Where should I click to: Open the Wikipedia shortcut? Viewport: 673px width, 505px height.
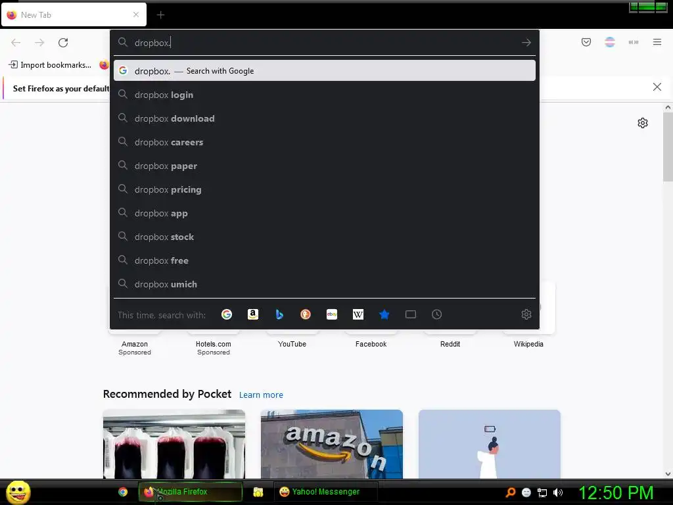(528, 343)
